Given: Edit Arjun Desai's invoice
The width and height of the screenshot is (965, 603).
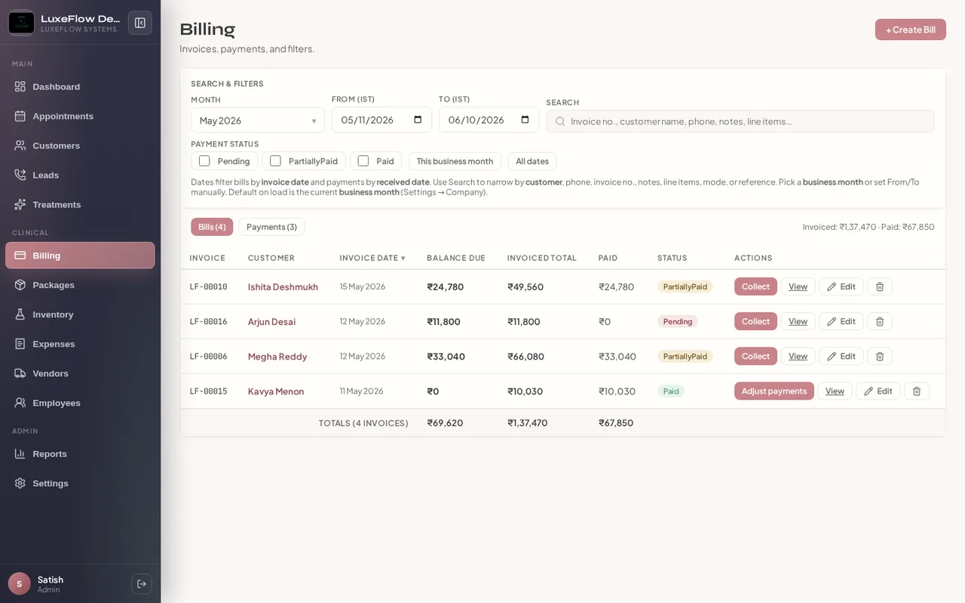Looking at the screenshot, I should (841, 321).
